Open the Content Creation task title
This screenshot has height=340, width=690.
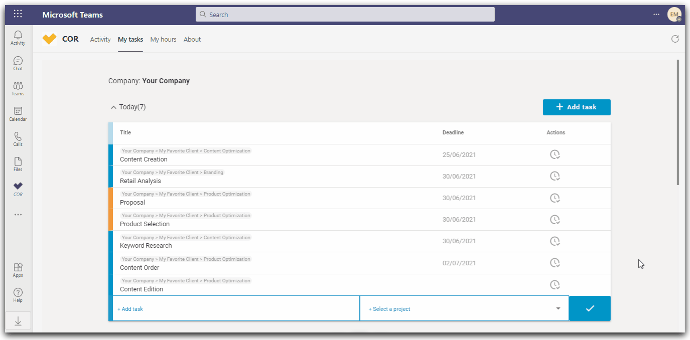[144, 159]
